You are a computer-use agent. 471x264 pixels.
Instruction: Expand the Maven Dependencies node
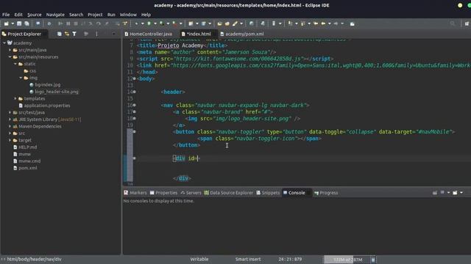tap(10, 126)
